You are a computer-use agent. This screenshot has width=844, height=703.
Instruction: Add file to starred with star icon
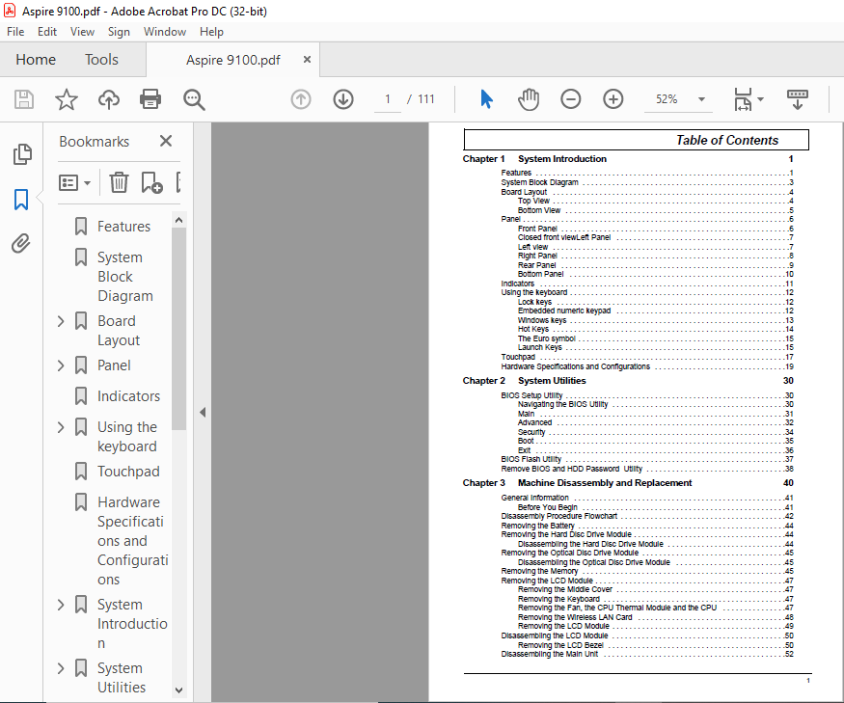click(67, 99)
